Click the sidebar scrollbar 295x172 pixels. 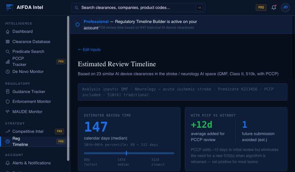68,88
